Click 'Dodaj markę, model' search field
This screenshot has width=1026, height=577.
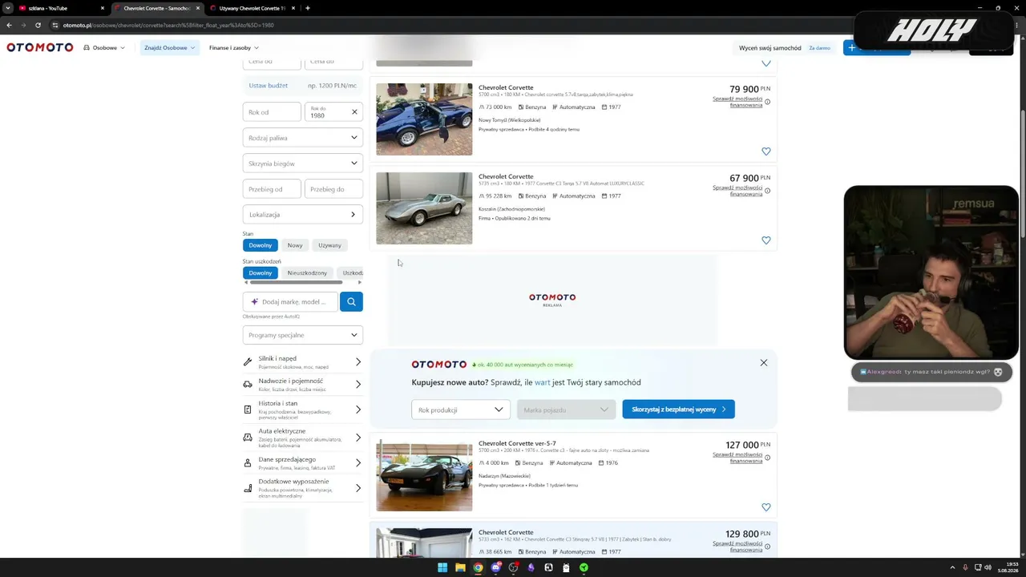[290, 301]
